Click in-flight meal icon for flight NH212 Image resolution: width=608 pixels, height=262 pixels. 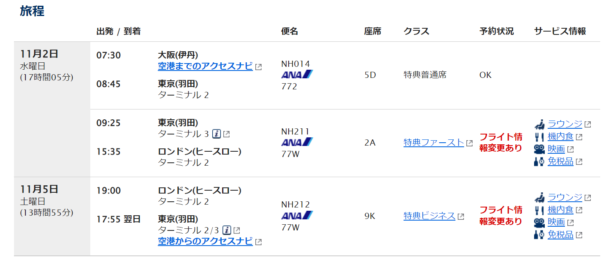pyautogui.click(x=539, y=210)
